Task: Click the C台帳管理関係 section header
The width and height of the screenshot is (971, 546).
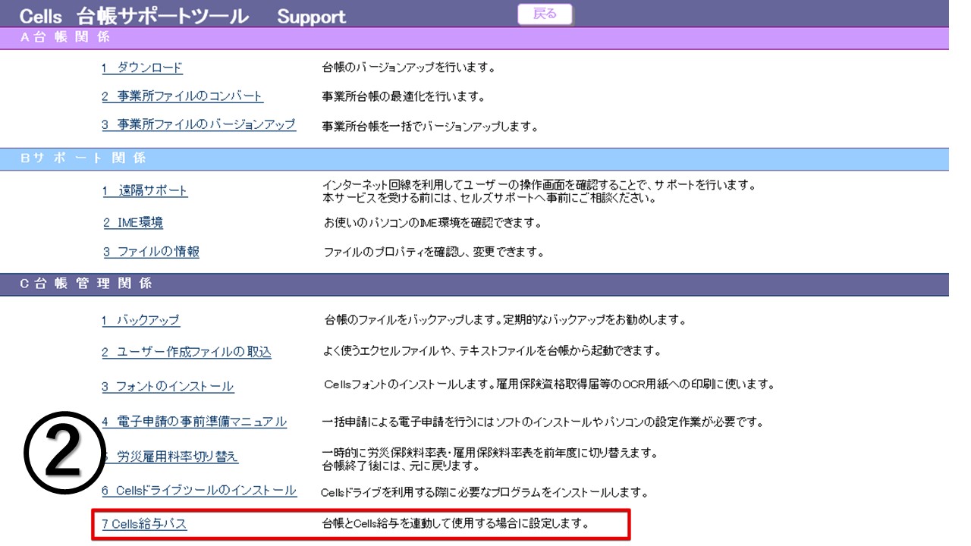Action: pos(474,284)
